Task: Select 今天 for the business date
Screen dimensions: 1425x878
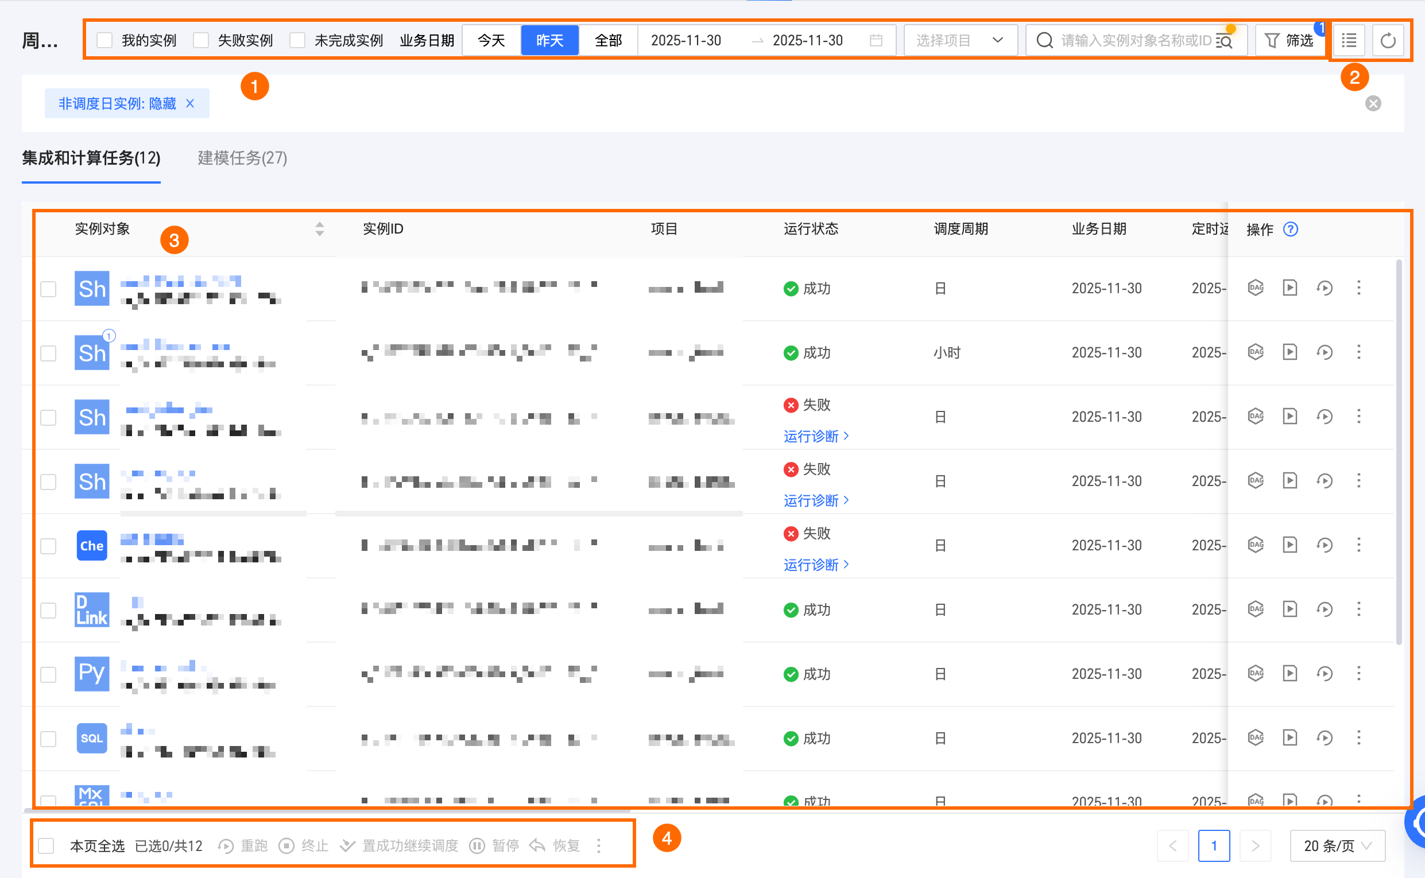Action: (491, 40)
